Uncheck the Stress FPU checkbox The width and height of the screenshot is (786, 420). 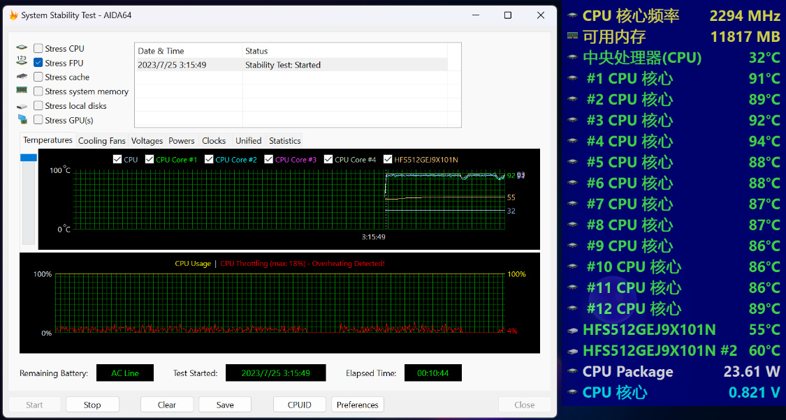(x=38, y=63)
